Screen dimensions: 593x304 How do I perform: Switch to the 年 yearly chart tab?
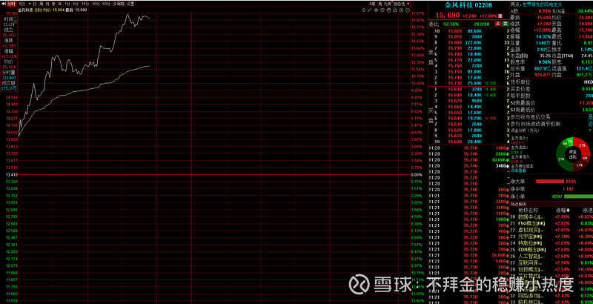[x=60, y=4]
